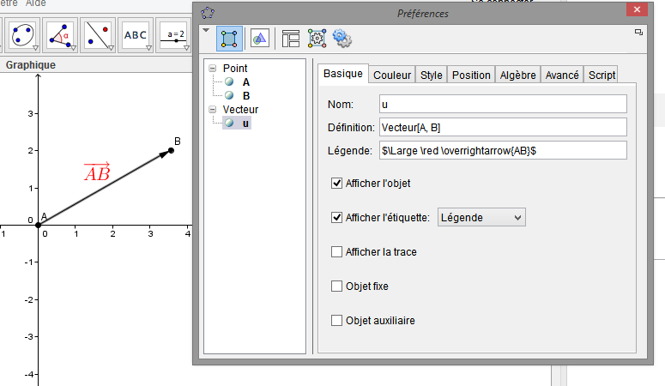Select the reflect about line tool
The image size is (665, 386).
(x=97, y=34)
